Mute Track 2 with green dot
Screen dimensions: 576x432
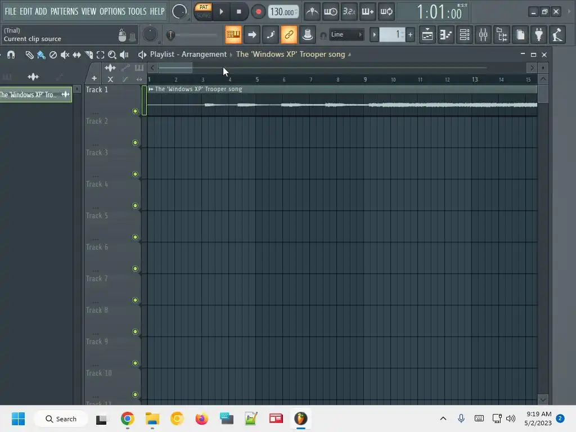(135, 142)
